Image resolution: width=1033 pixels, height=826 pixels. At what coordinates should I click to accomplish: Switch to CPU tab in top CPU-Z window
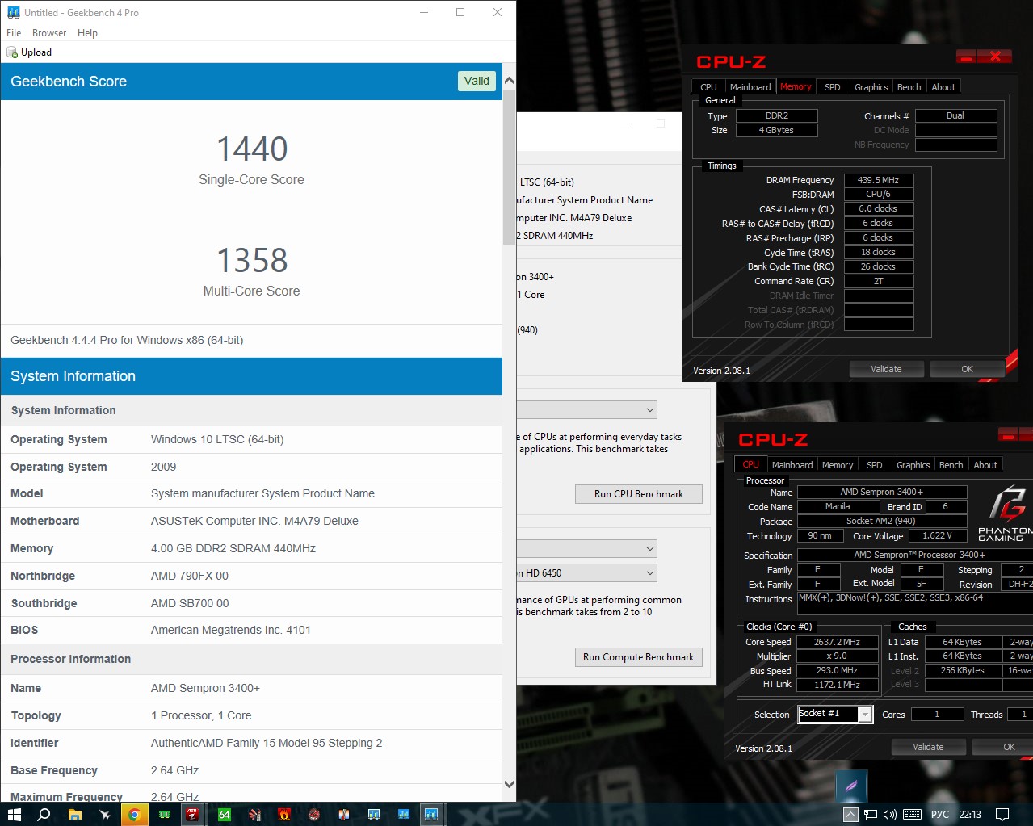[708, 87]
